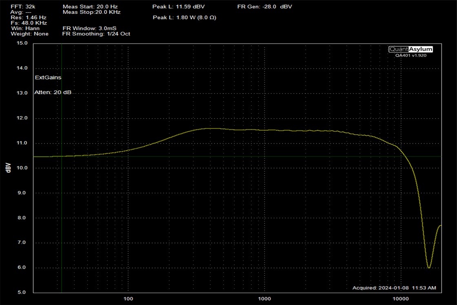Click the Res: 1.46 Hz text
Viewport: 457px width, 305px height.
[x=29, y=18]
